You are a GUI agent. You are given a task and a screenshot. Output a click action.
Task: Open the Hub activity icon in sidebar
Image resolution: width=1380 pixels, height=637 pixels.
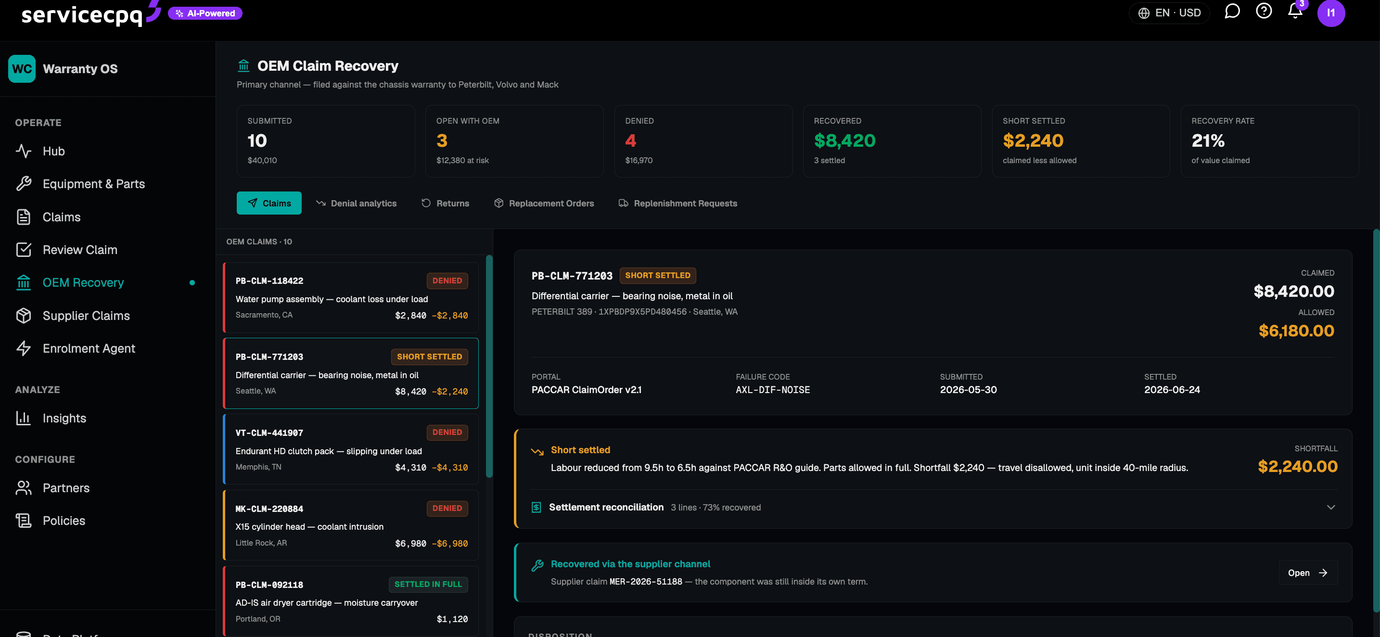click(x=24, y=151)
